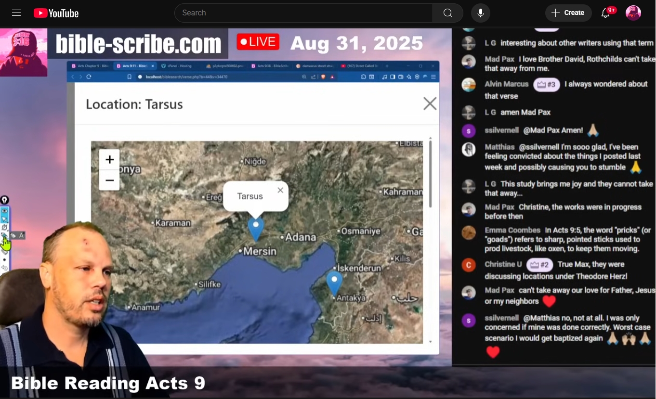The image size is (656, 399).
Task: Click Alvin Marcus's name in chat
Action: tap(506, 84)
